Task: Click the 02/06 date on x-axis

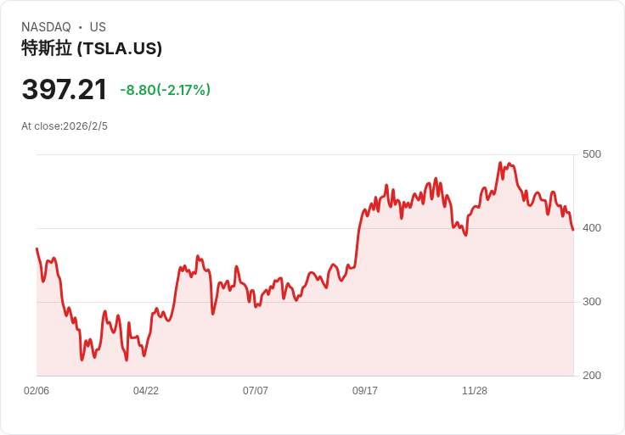Action: coord(37,391)
